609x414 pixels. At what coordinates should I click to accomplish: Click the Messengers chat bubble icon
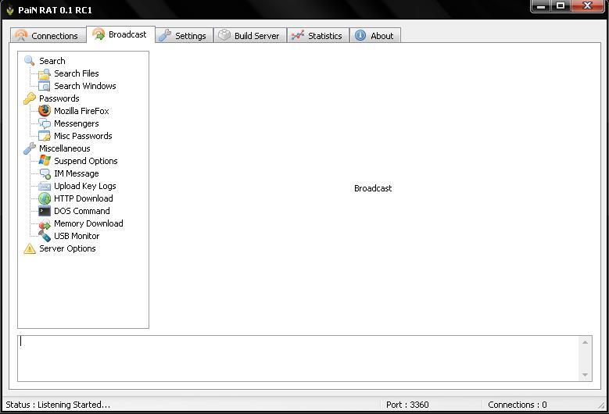(45, 123)
